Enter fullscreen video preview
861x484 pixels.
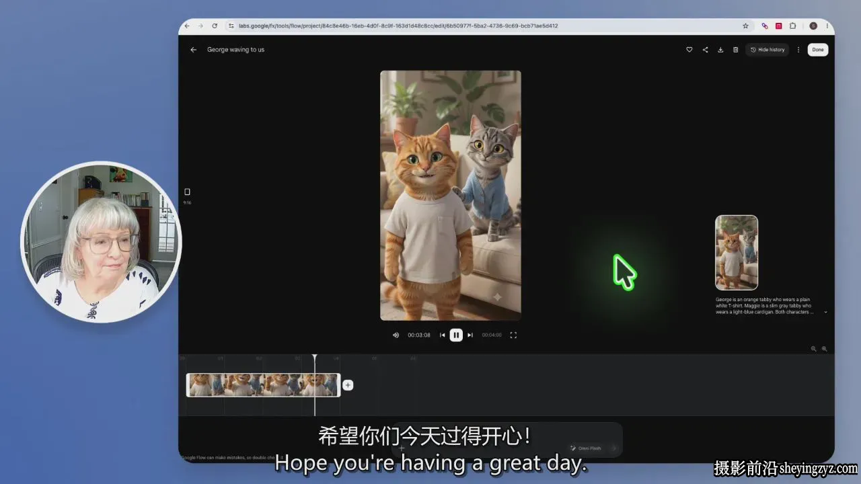pos(513,335)
